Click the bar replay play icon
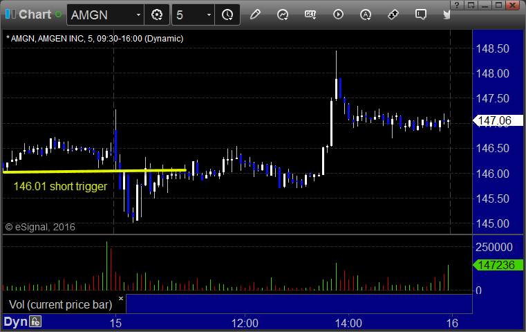This screenshot has width=526, height=332. [x=338, y=15]
